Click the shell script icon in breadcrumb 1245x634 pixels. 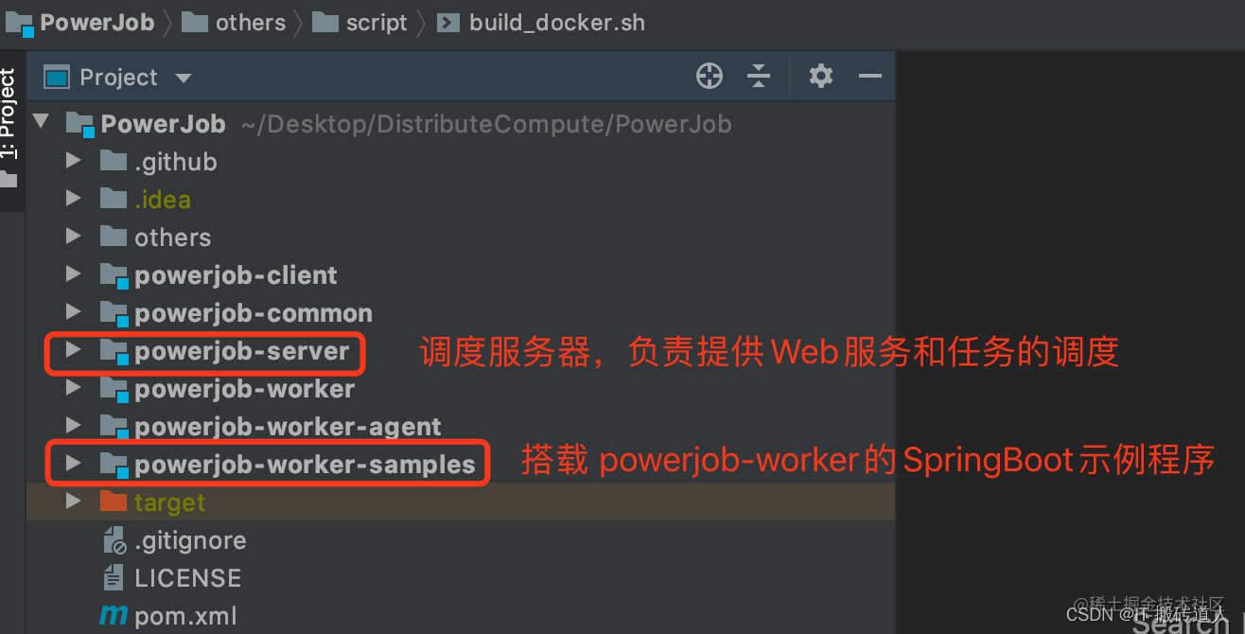tap(447, 23)
